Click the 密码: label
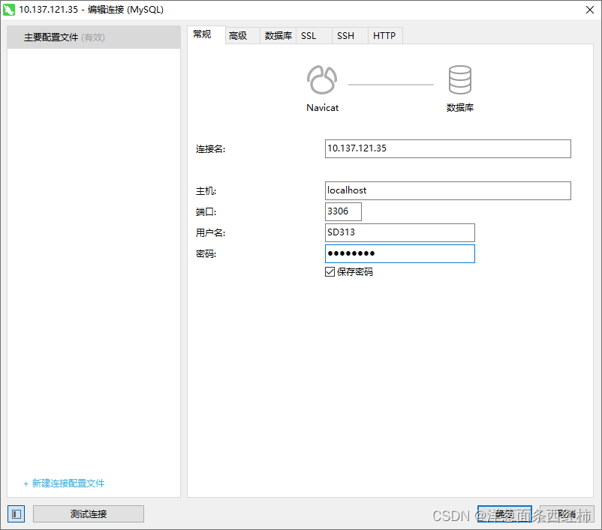The height and width of the screenshot is (530, 602). coord(206,254)
